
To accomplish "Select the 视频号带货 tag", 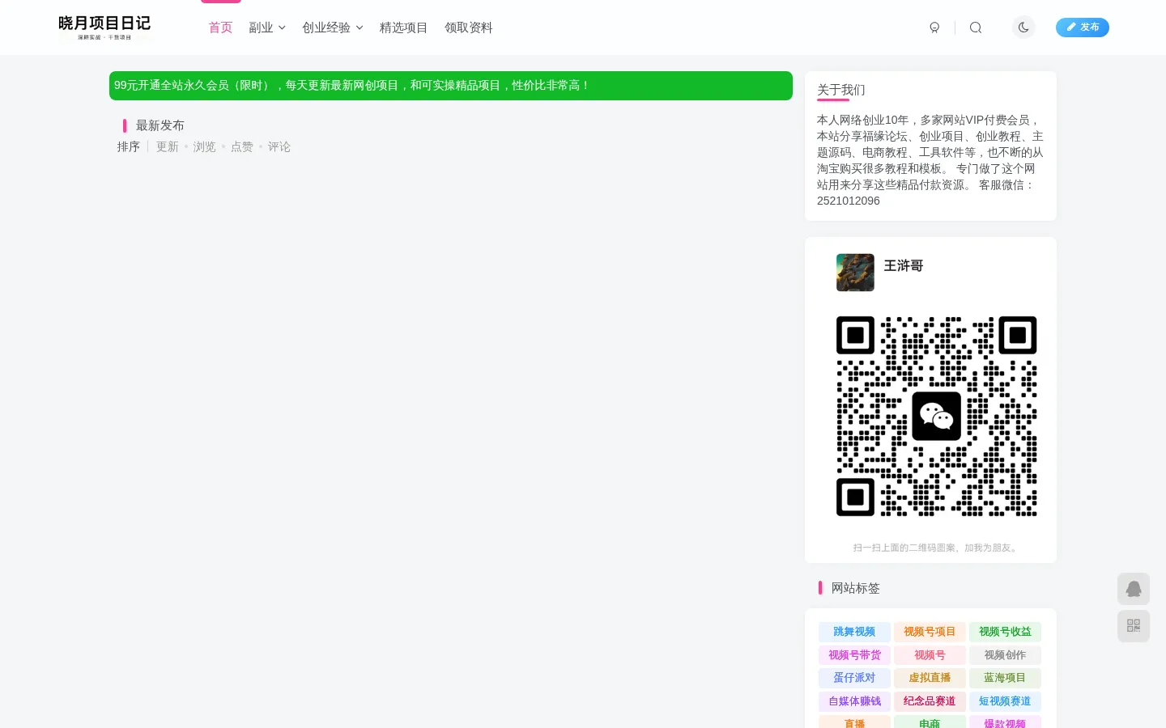I will click(854, 655).
